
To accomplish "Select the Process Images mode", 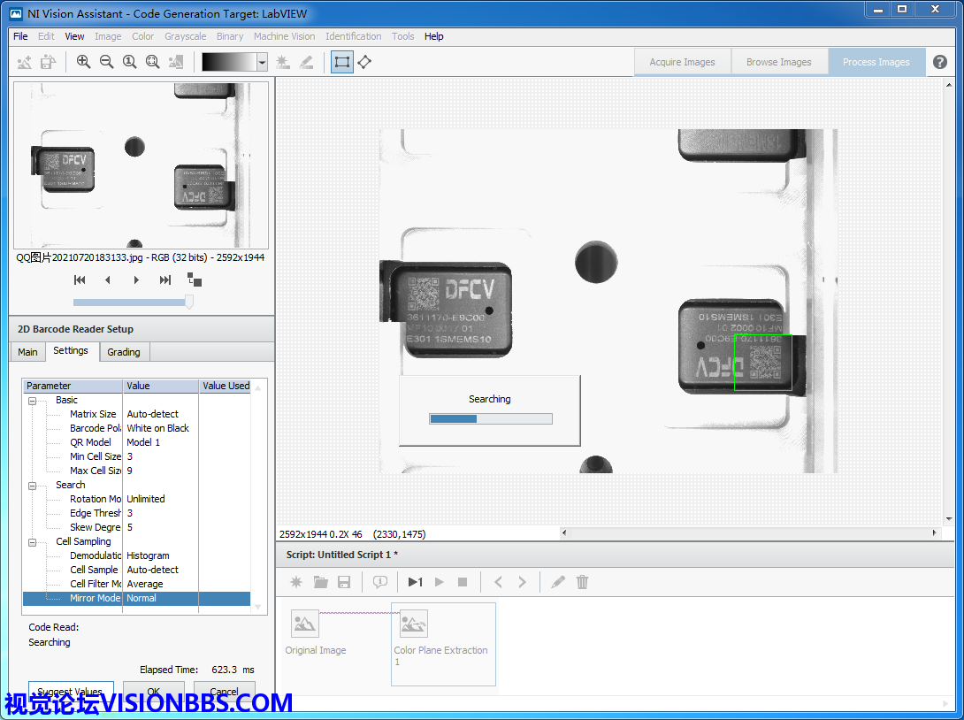I will tap(876, 62).
